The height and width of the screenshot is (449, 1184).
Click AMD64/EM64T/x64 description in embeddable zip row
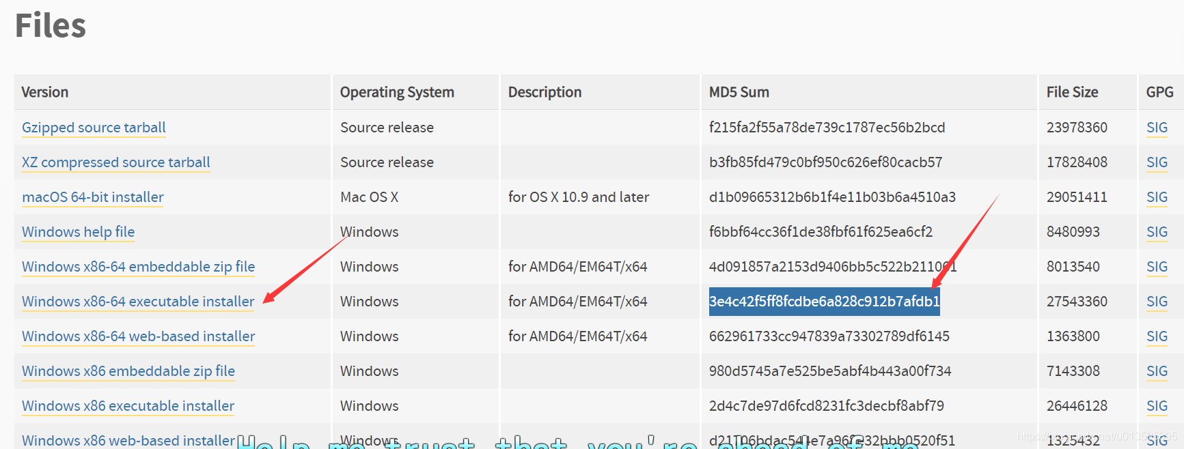(x=578, y=267)
